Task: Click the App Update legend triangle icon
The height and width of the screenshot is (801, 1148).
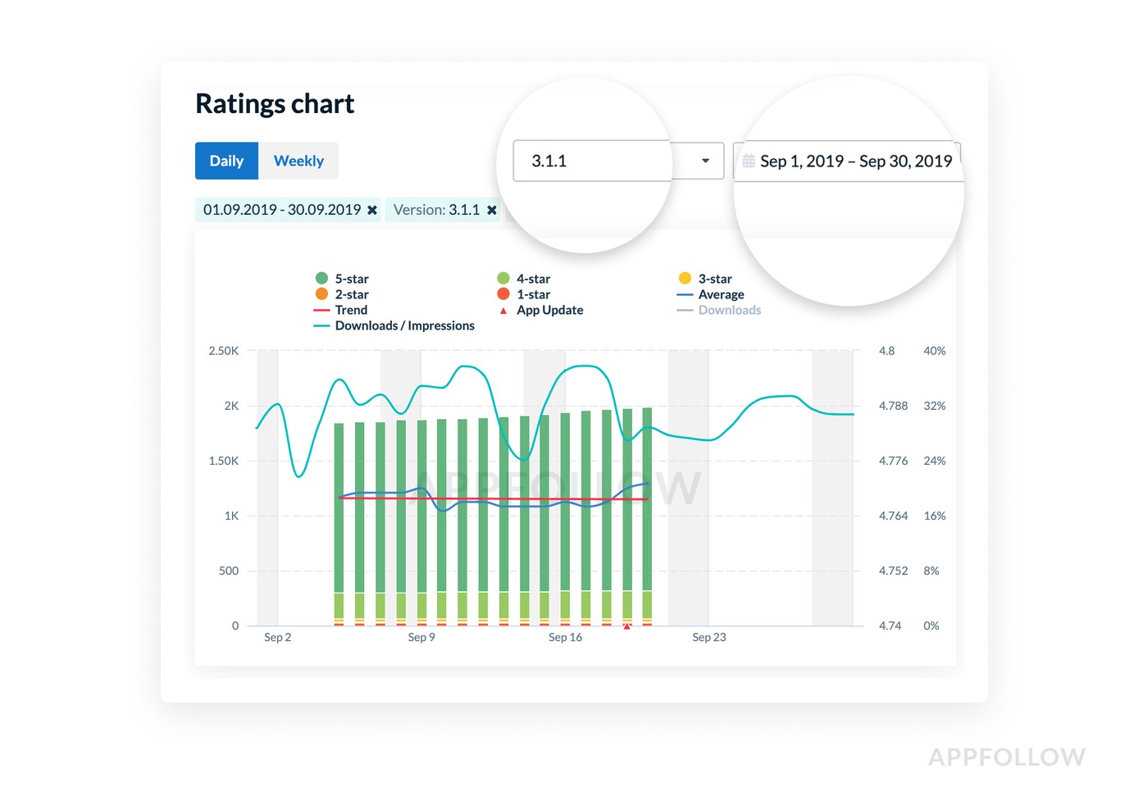Action: (x=503, y=311)
